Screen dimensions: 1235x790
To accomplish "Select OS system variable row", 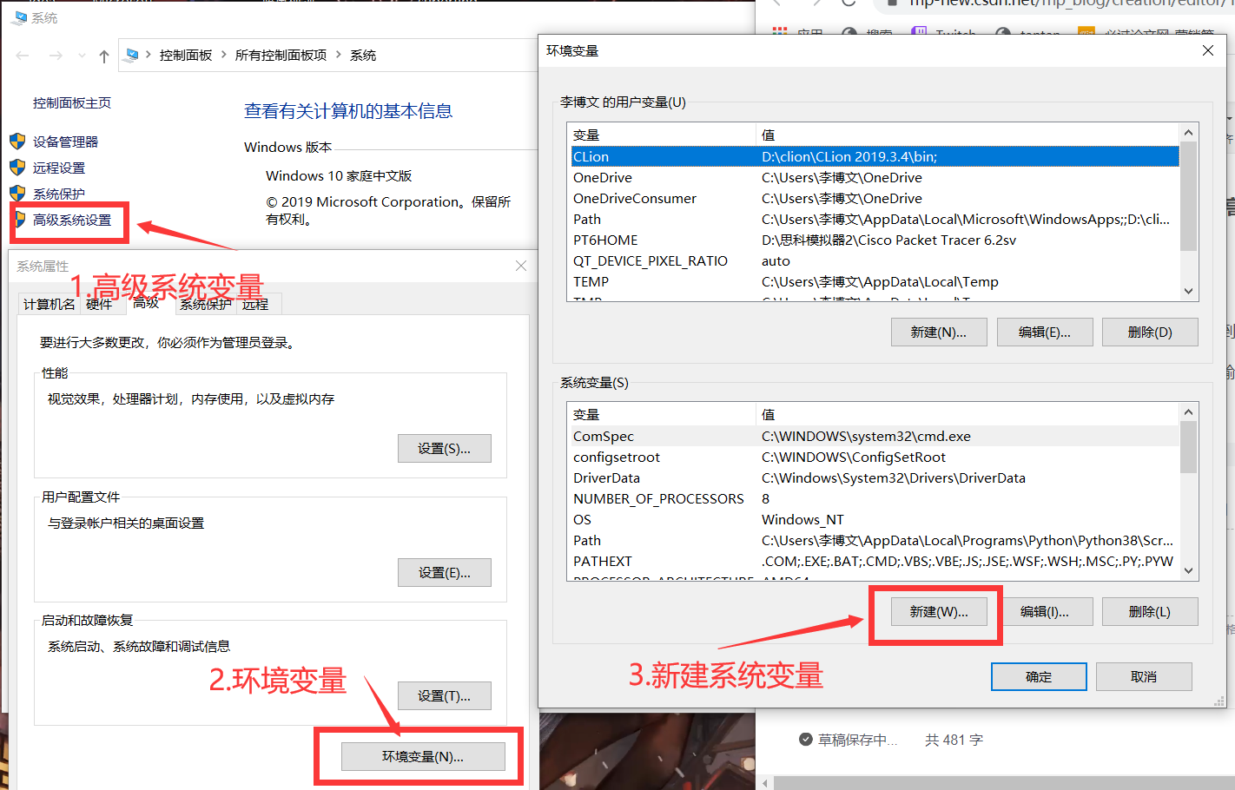I will 875,519.
